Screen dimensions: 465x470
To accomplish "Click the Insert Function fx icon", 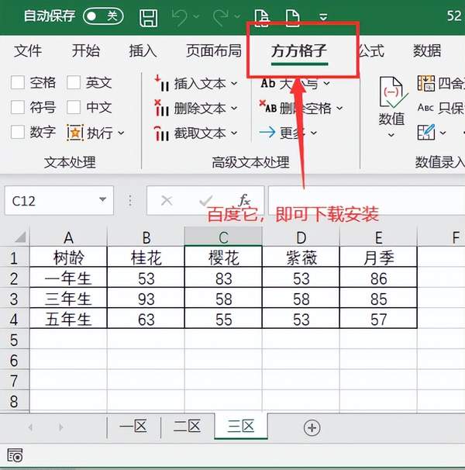I will (x=244, y=200).
